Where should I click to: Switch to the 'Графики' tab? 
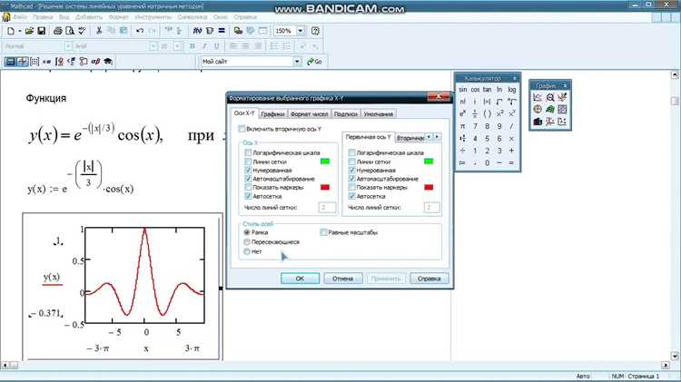coord(272,114)
